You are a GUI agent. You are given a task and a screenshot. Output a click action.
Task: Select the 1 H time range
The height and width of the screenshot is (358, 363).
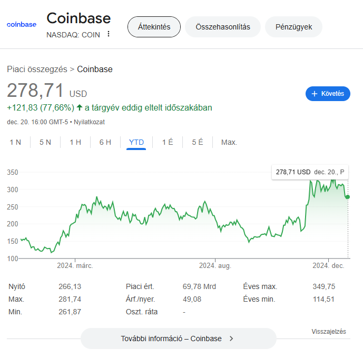click(x=75, y=142)
